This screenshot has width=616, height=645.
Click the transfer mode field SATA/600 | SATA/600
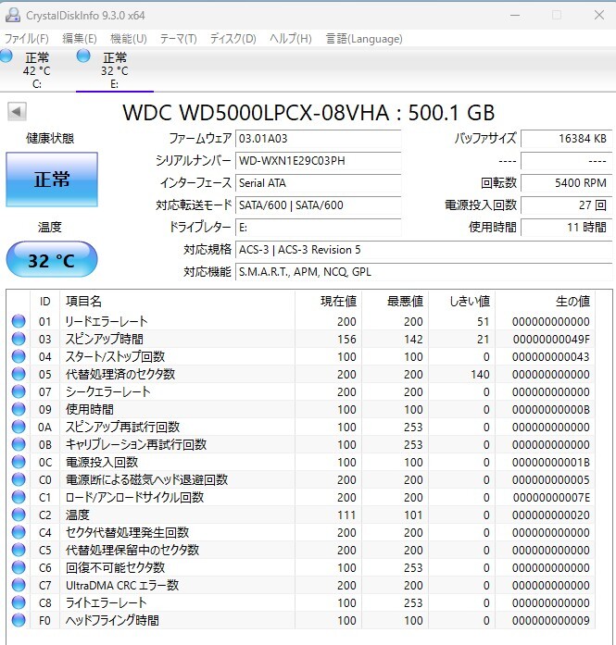(318, 205)
